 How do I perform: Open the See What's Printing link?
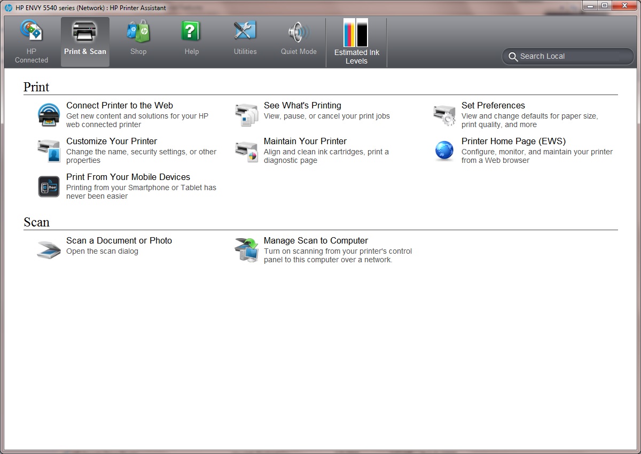click(302, 106)
